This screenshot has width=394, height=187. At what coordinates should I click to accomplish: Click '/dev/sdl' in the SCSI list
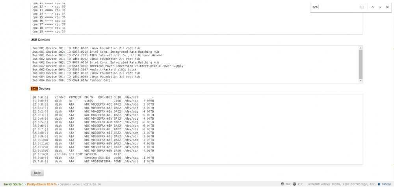pyautogui.click(x=131, y=129)
